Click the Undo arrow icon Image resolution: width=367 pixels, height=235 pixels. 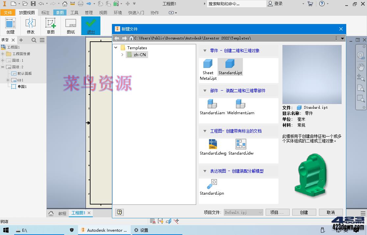point(41,4)
